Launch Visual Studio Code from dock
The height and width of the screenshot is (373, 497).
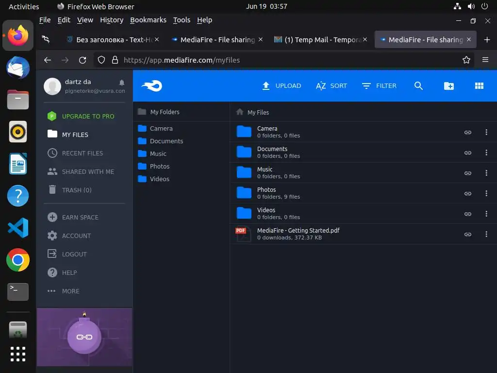click(x=18, y=227)
